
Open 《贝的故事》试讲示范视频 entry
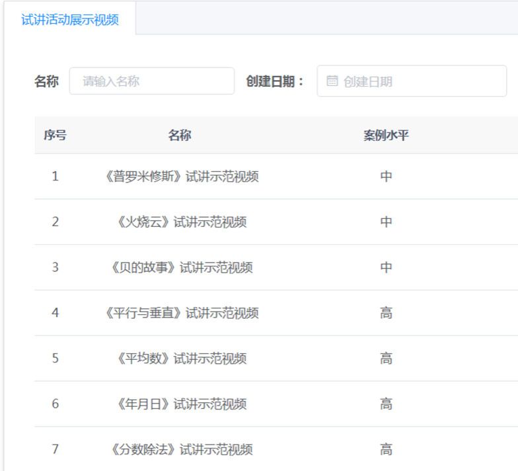(x=180, y=268)
